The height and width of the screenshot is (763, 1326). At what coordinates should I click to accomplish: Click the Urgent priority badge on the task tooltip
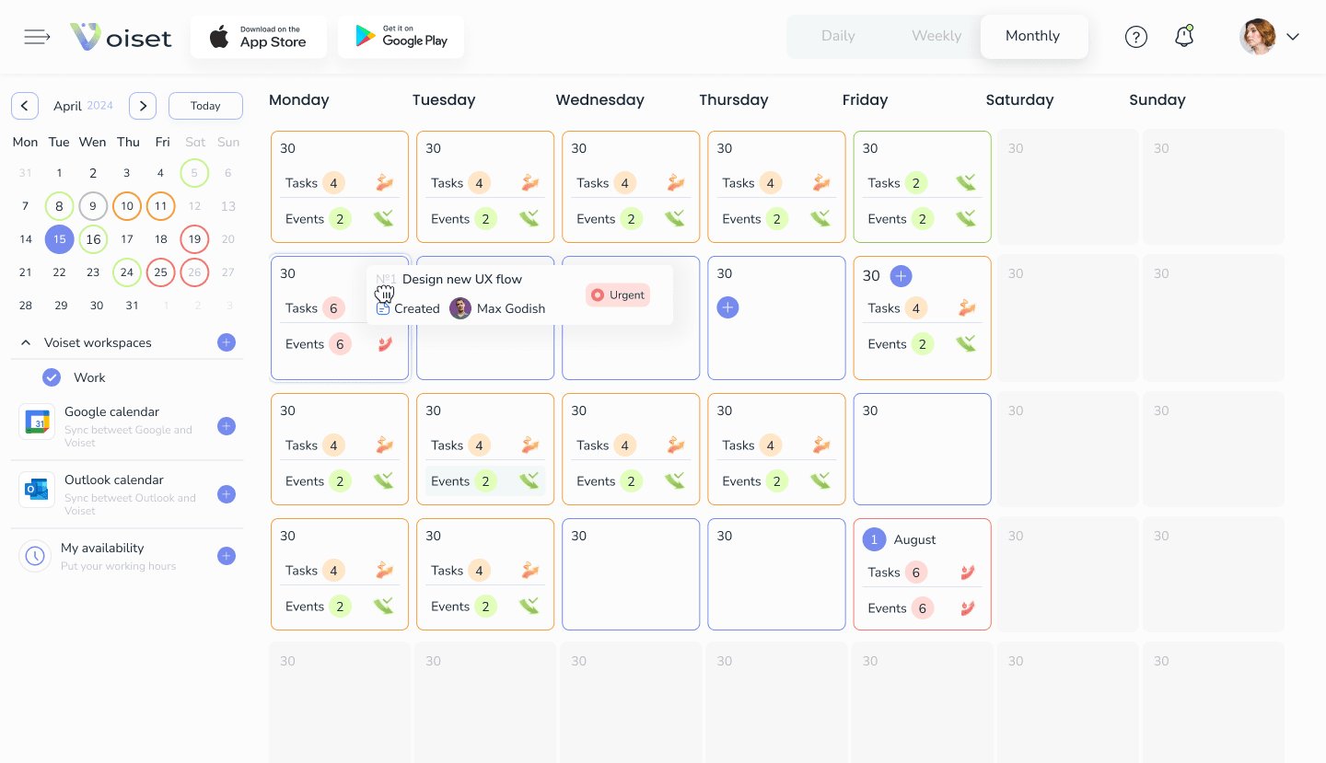coord(617,295)
